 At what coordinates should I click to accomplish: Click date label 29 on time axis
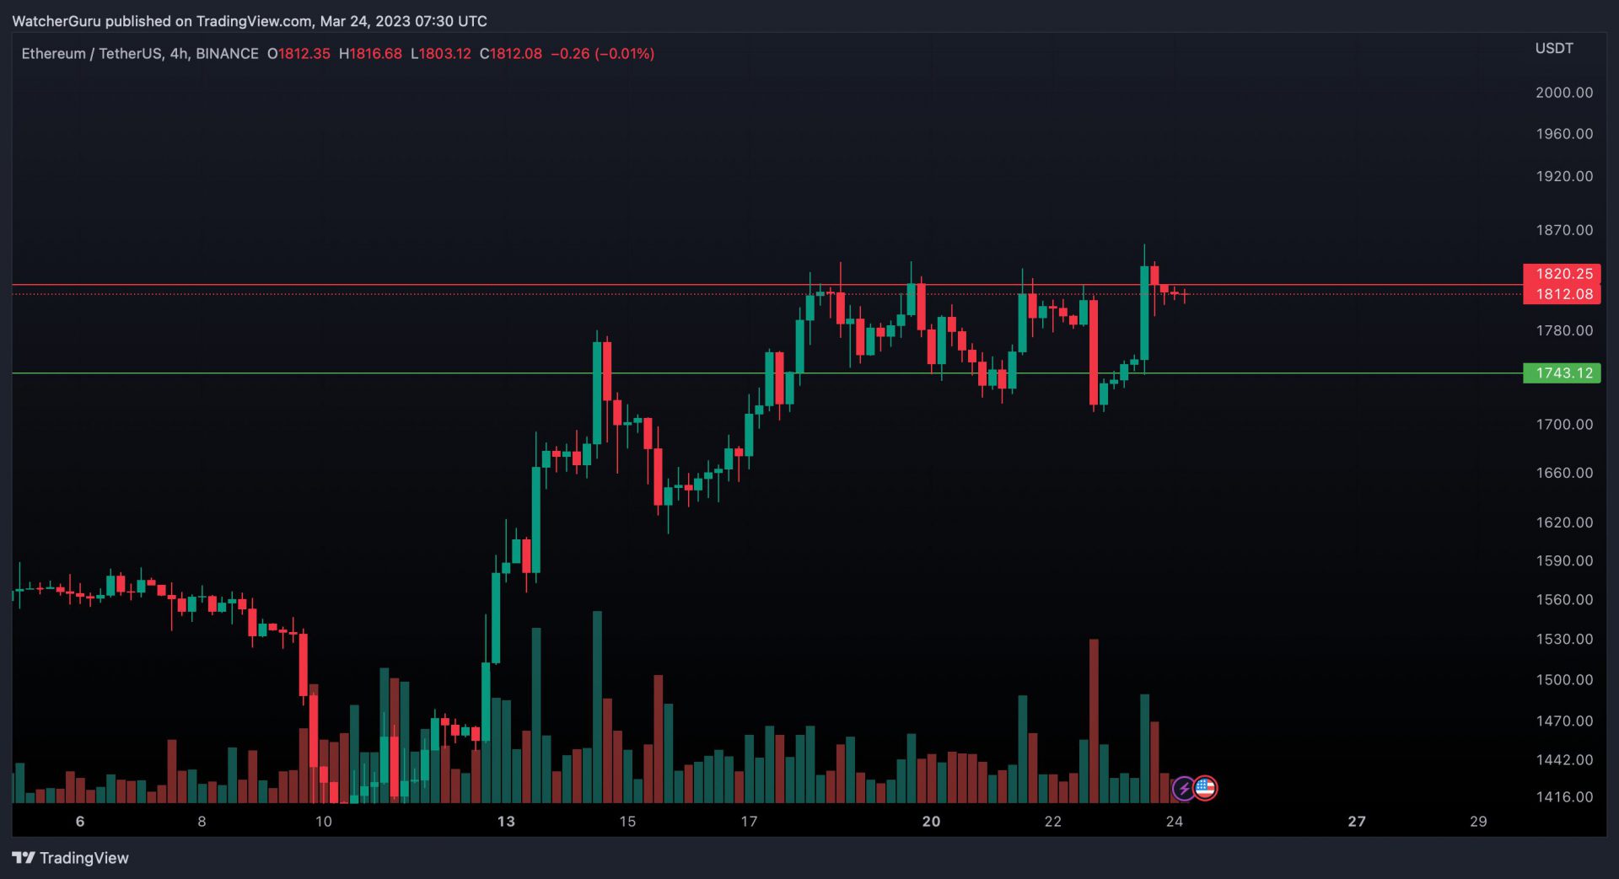tap(1478, 822)
